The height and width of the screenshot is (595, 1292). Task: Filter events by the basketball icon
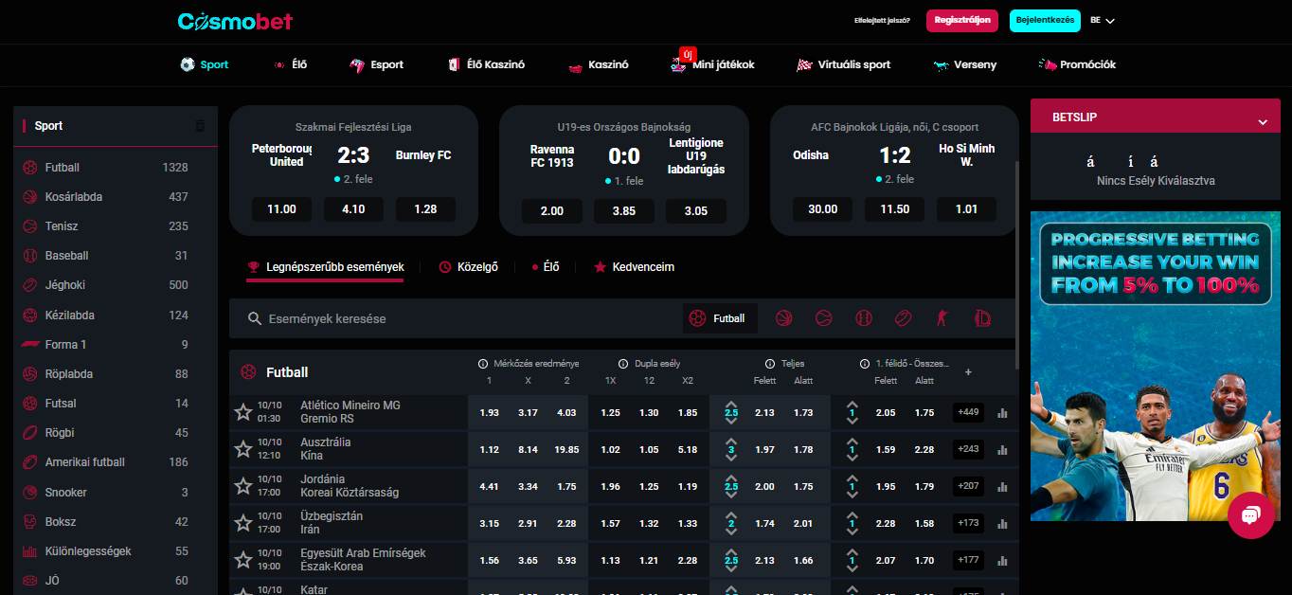click(783, 318)
